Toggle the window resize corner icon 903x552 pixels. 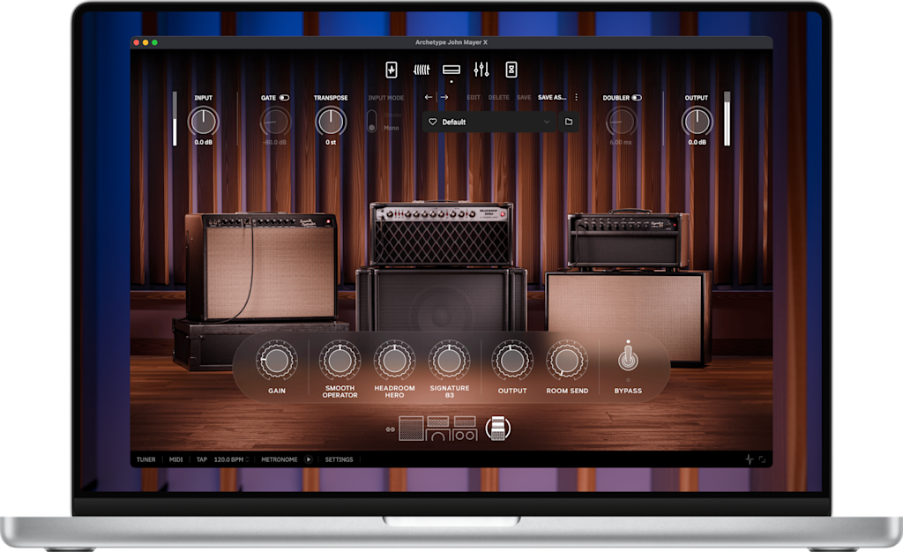(763, 459)
